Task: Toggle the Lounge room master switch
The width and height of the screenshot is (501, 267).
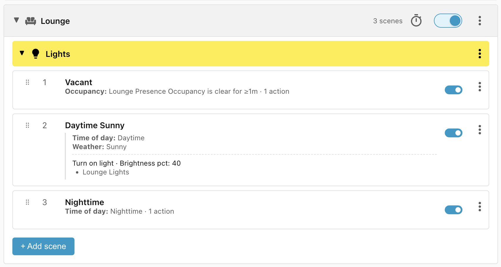Action: [x=448, y=21]
